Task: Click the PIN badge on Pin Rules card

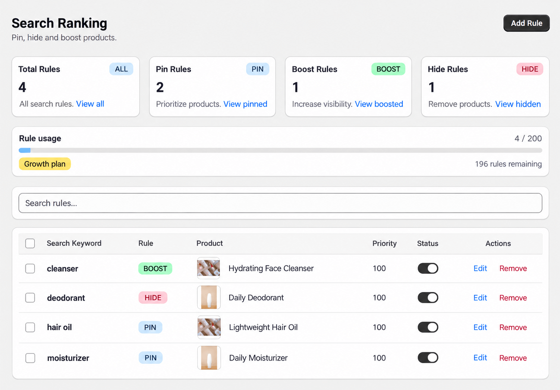Action: pos(258,69)
